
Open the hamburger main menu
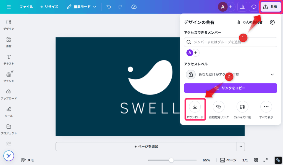(9, 7)
